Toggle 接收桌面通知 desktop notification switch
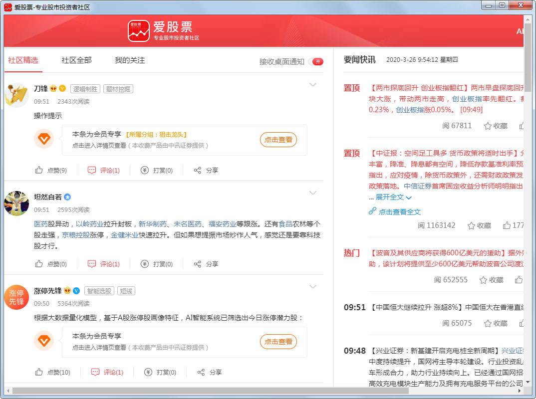The image size is (536, 399). pyautogui.click(x=315, y=62)
